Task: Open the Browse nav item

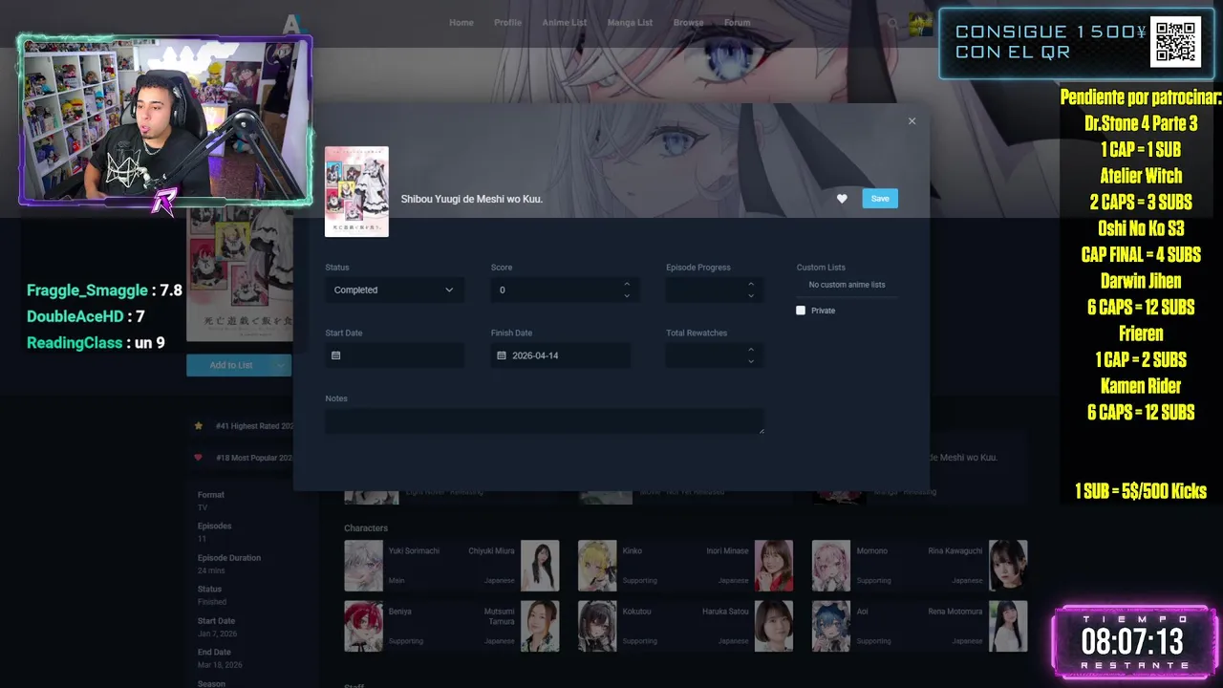Action: 688,23
